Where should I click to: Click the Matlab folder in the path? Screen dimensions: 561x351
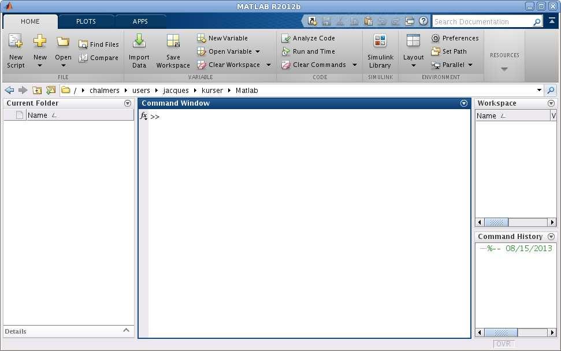247,91
